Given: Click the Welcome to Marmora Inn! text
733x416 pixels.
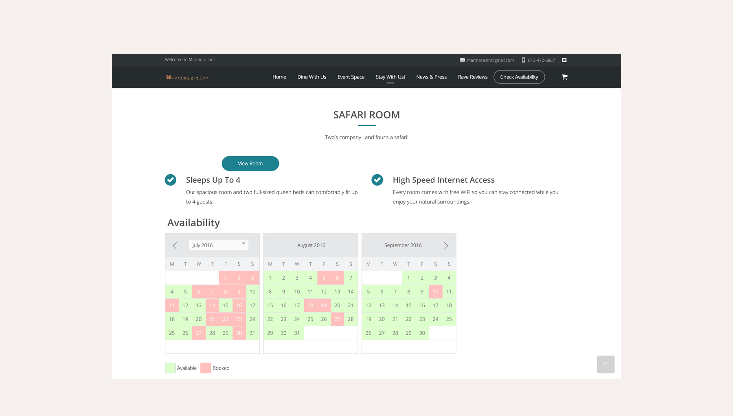Looking at the screenshot, I should [x=190, y=59].
